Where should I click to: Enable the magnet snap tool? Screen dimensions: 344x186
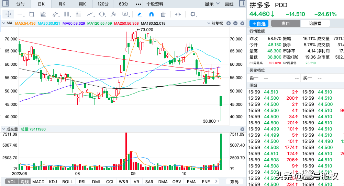pos(151,14)
